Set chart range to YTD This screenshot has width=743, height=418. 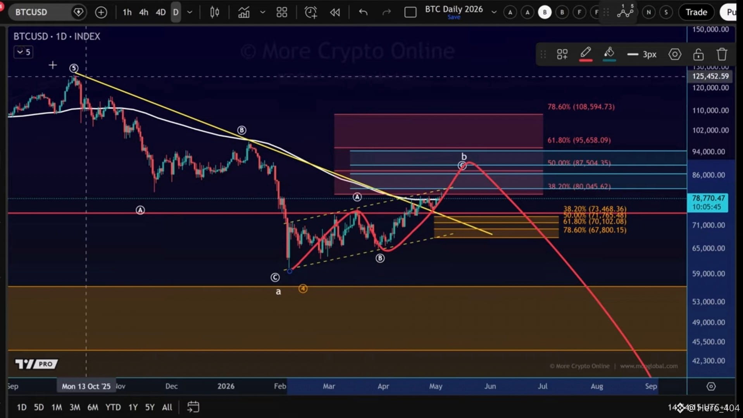[113, 407]
